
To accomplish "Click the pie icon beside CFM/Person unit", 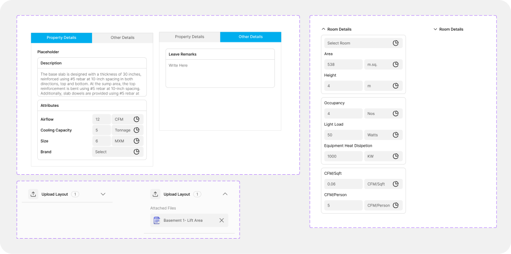I will tap(396, 205).
